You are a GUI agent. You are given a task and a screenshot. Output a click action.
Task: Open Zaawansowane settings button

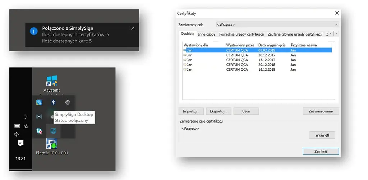click(x=321, y=111)
